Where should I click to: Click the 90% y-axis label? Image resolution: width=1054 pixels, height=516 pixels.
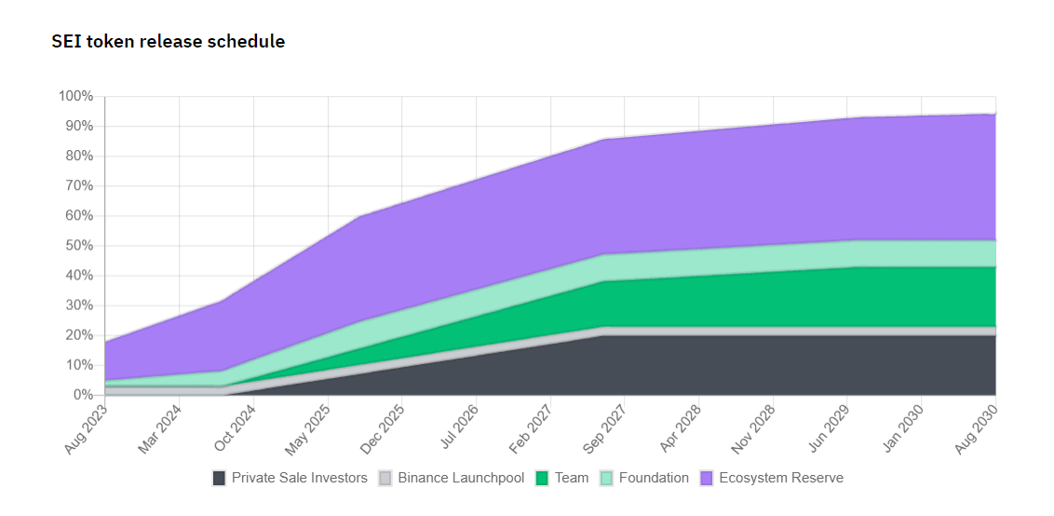pyautogui.click(x=79, y=127)
